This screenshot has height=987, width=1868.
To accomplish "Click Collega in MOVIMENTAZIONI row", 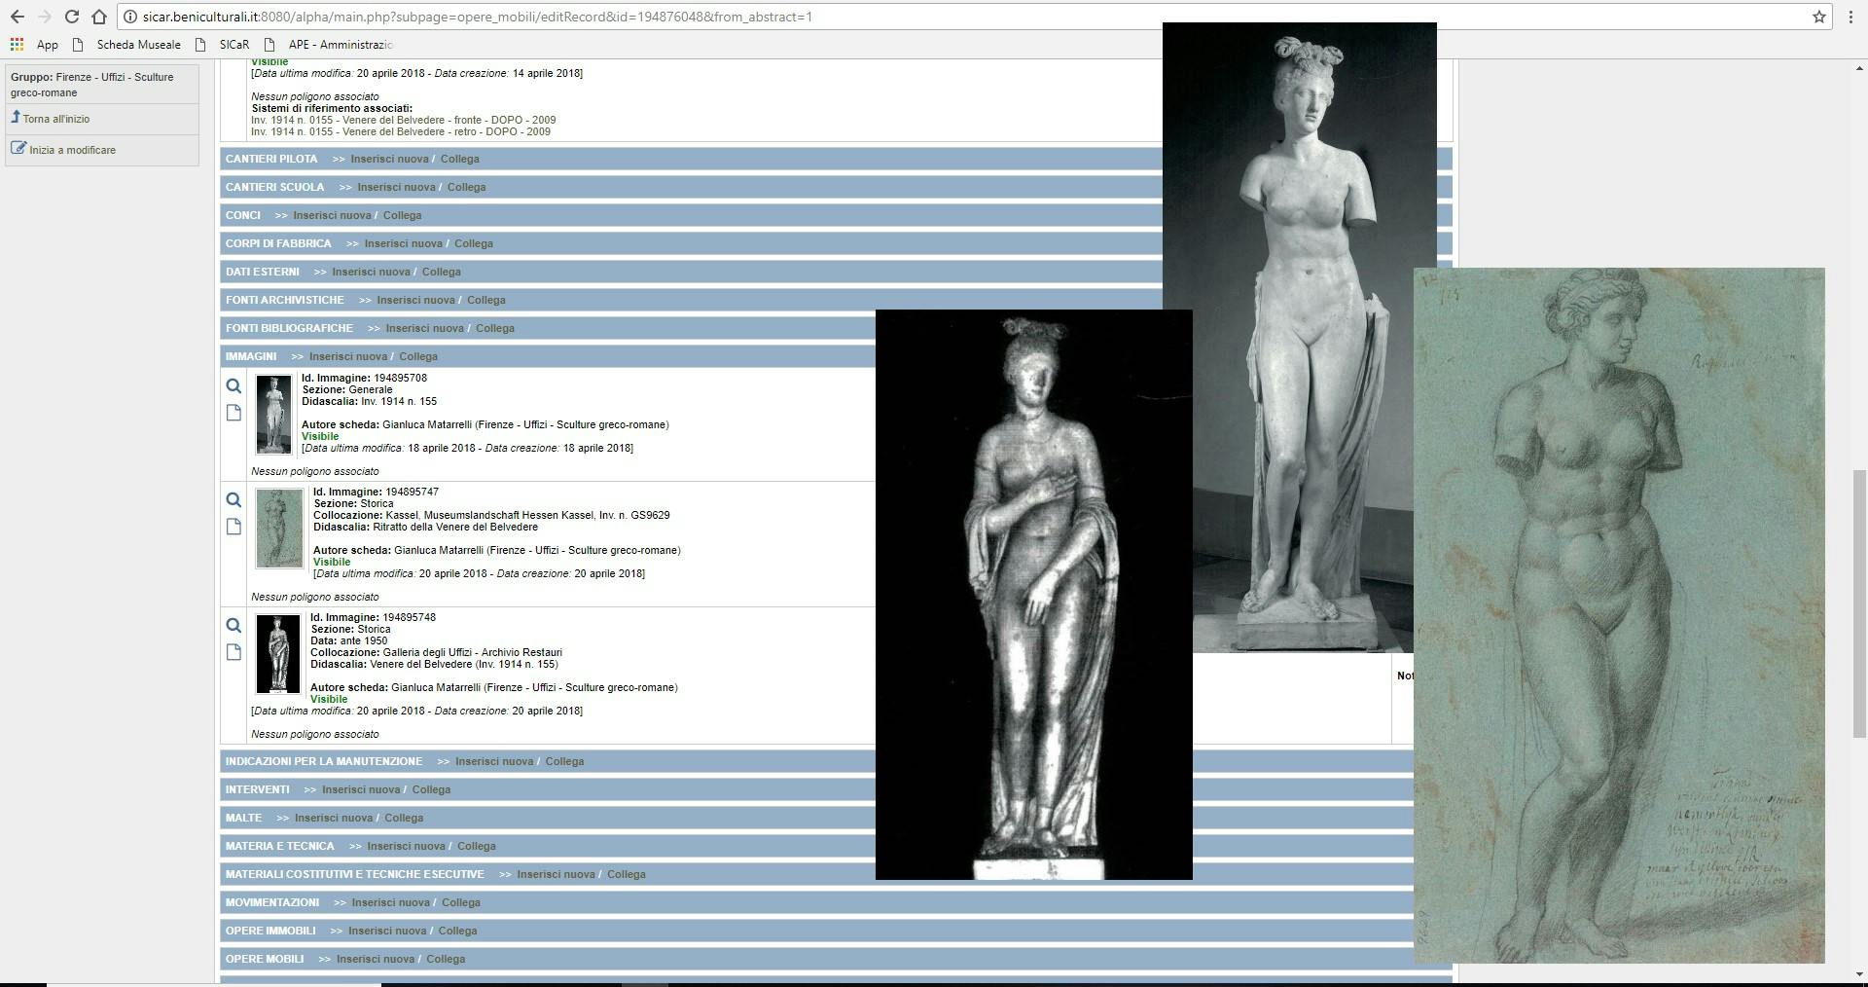I will [x=460, y=902].
